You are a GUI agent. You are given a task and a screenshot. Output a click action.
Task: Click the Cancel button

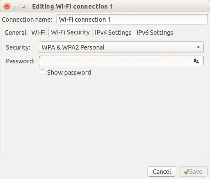pyautogui.click(x=162, y=172)
